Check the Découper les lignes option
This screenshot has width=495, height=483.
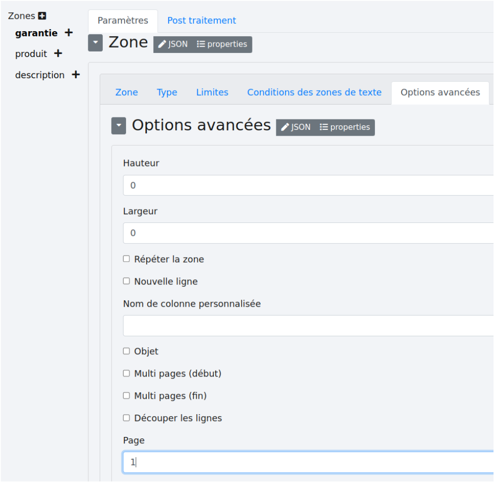[126, 418]
